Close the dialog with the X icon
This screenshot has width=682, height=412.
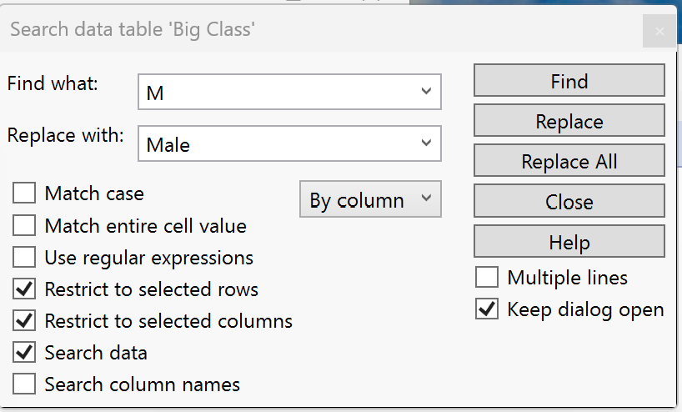[659, 32]
